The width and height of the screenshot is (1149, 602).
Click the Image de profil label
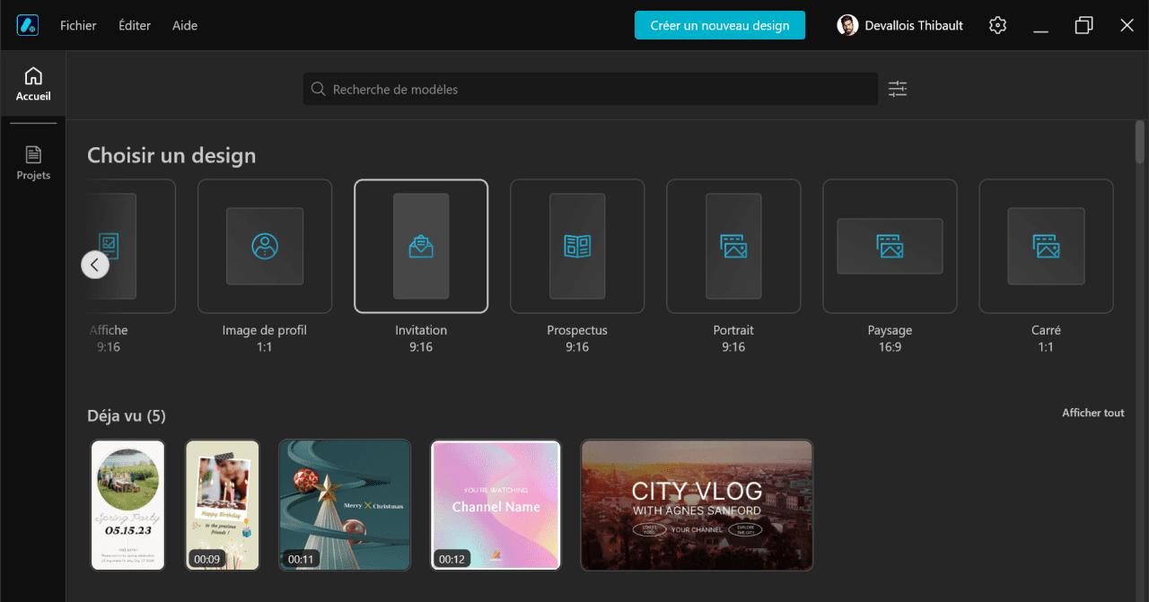265,330
